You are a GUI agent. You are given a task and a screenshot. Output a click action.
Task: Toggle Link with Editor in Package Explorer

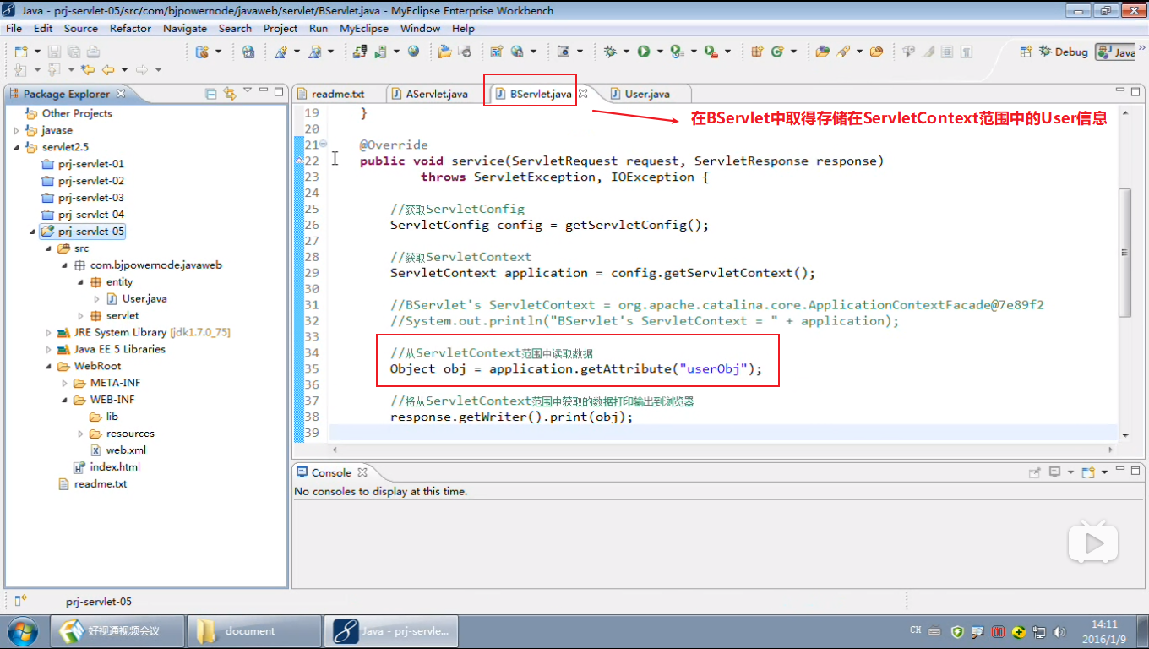click(229, 93)
